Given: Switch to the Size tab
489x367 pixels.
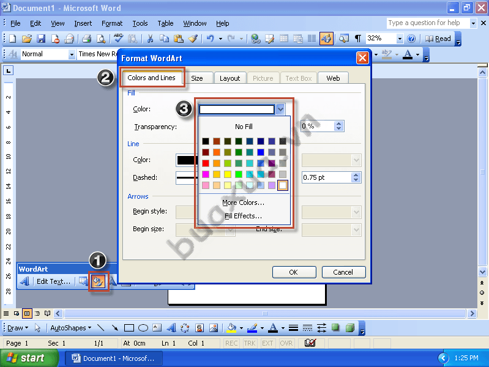Looking at the screenshot, I should 197,78.
